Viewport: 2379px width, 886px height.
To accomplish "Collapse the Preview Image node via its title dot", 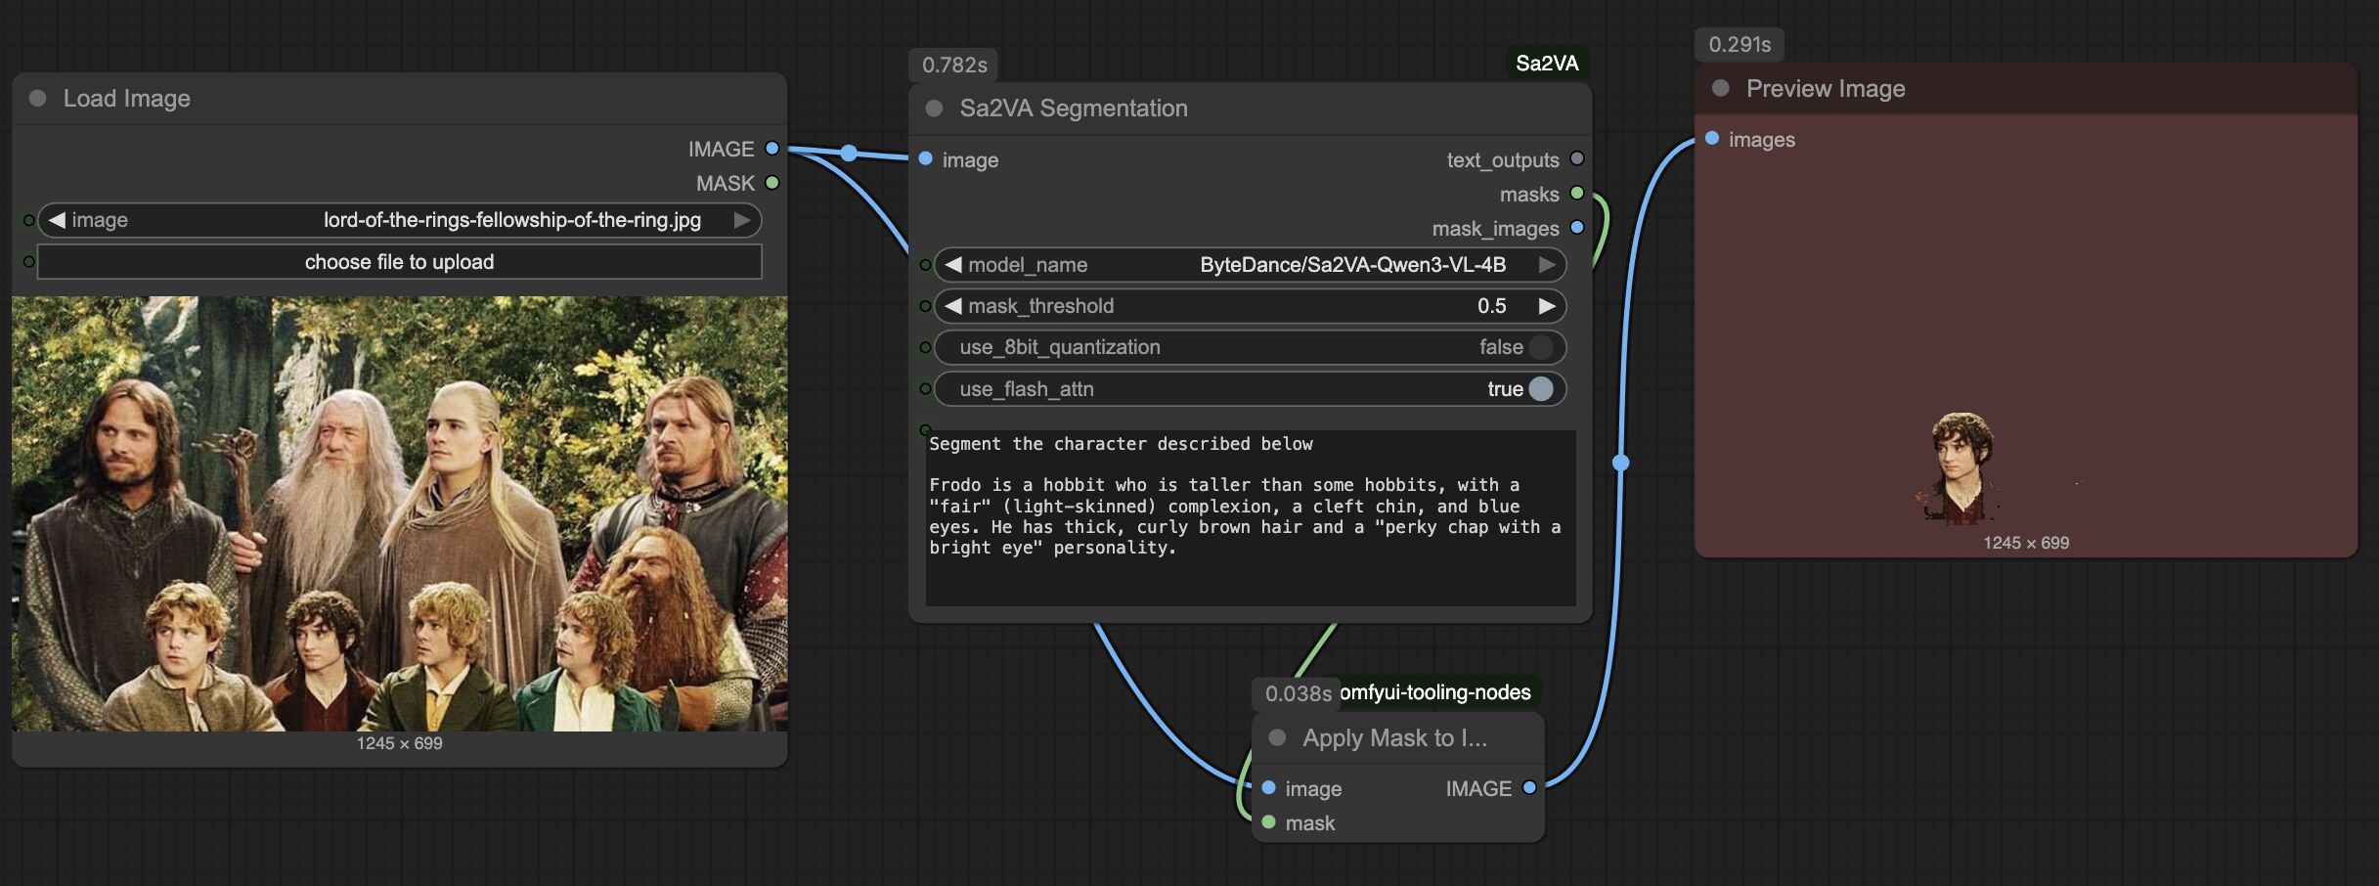I will point(1721,89).
